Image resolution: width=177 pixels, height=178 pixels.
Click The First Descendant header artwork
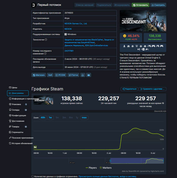click(143, 21)
